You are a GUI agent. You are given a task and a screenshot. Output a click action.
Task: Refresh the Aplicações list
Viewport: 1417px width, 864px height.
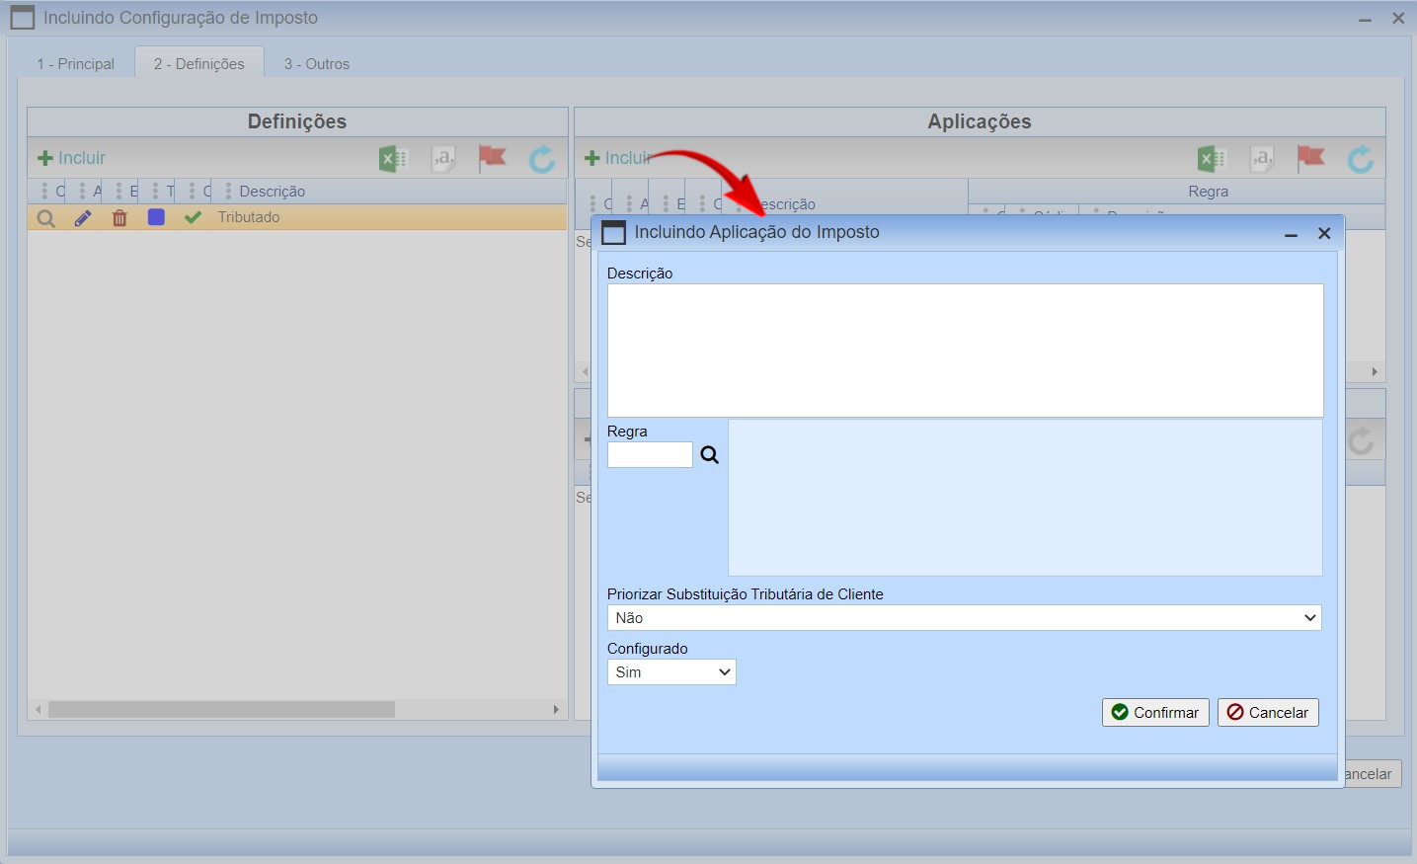[1361, 159]
